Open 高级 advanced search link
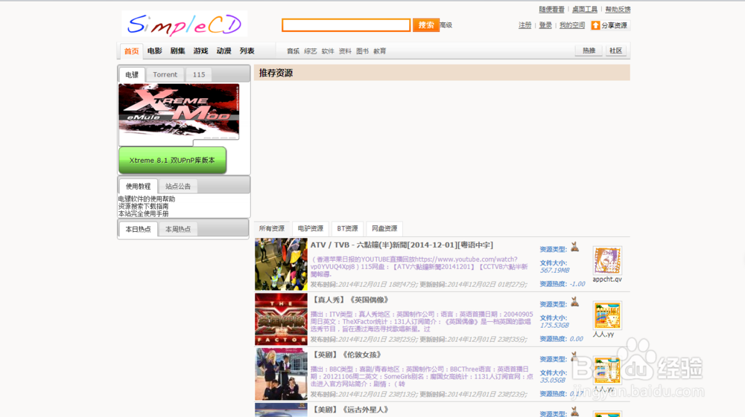 click(446, 25)
